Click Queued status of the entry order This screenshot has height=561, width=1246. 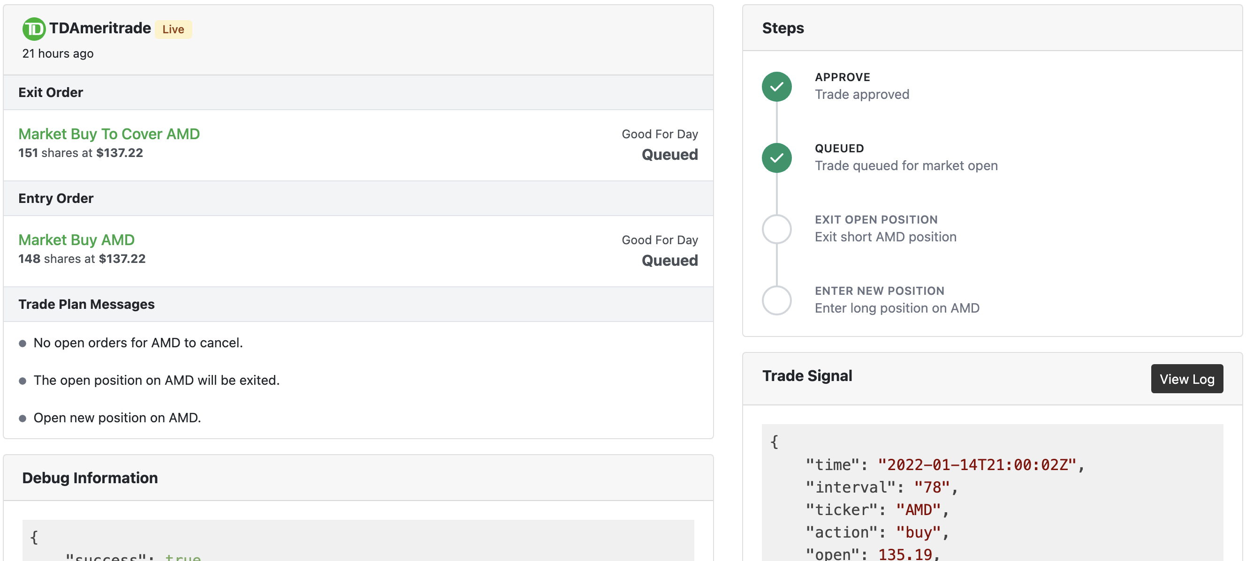point(669,261)
